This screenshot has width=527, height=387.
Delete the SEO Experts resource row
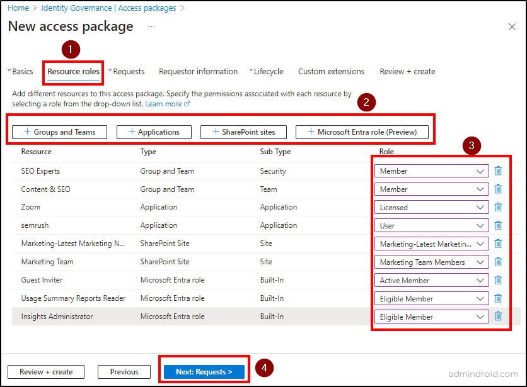pos(499,171)
